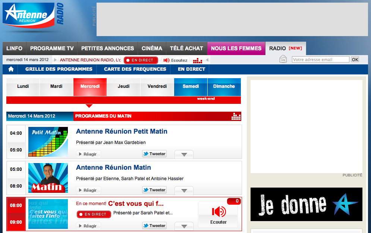Réagir to Antenne Réunion Petit Matin
Image resolution: width=371 pixels, height=233 pixels.
pos(88,154)
